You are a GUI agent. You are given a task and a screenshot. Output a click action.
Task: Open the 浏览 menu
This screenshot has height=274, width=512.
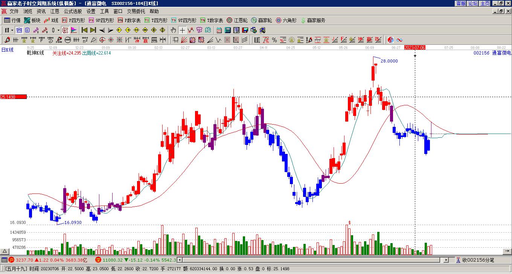tap(27, 12)
